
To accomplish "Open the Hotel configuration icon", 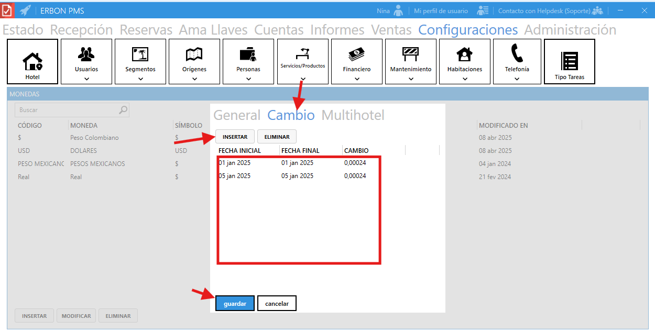I will [x=32, y=61].
